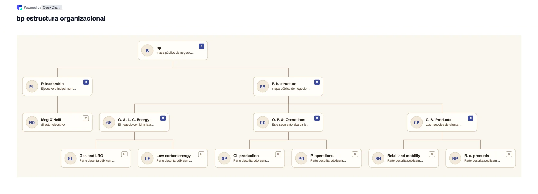Select the "P. b. structure" node title
The image size is (538, 194).
pyautogui.click(x=284, y=84)
